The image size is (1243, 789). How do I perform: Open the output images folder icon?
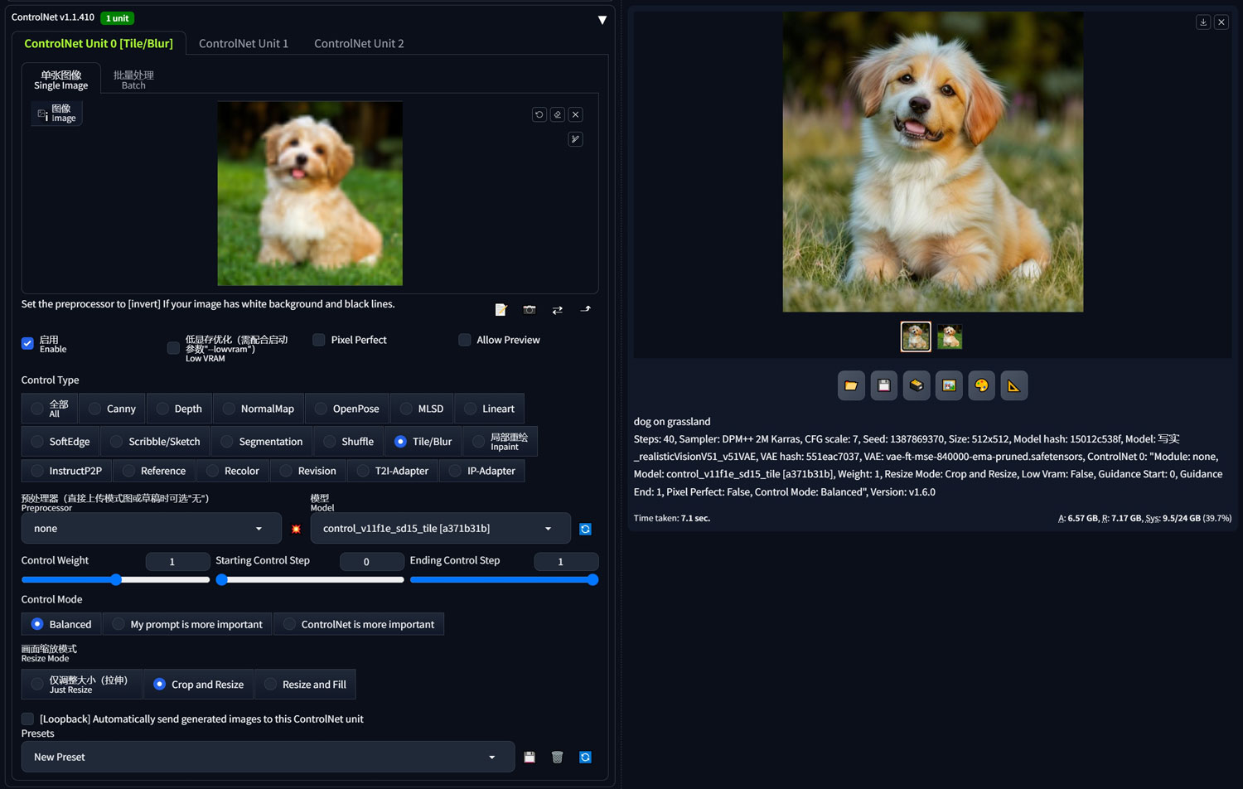pos(851,385)
